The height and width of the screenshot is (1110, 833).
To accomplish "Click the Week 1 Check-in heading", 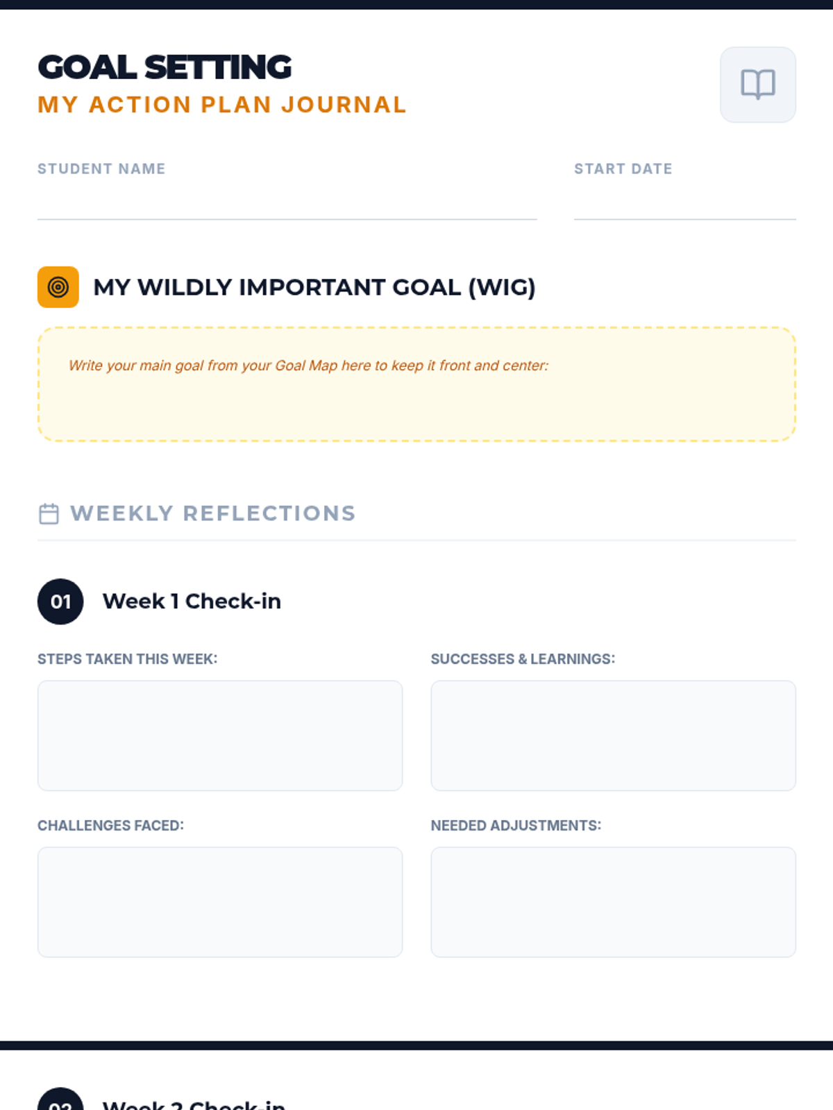I will click(192, 601).
